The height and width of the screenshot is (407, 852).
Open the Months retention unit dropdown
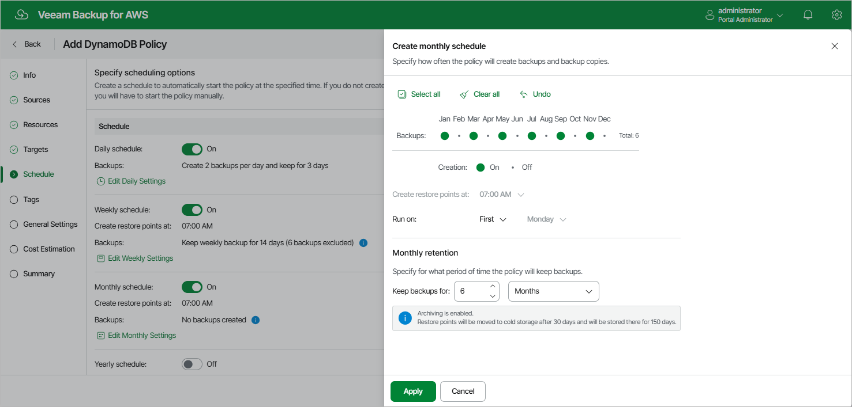coord(554,291)
